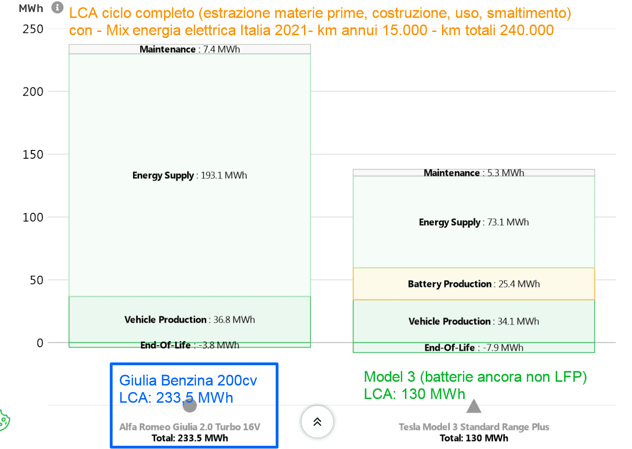Click the 0 axis value

point(40,343)
